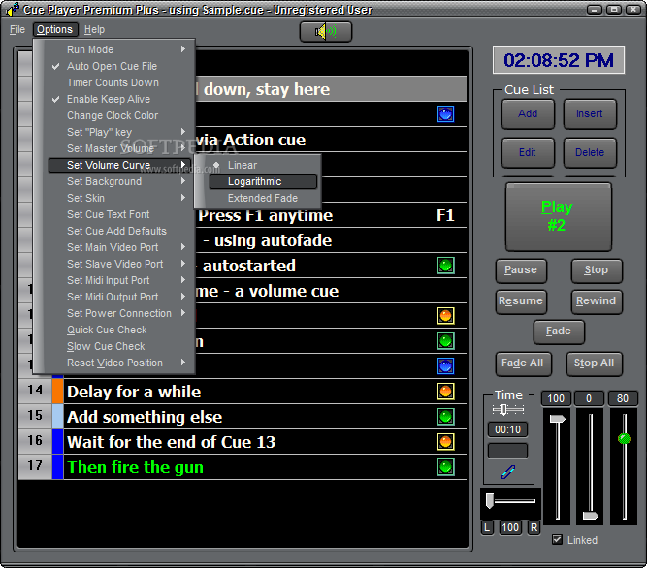647x568 pixels.
Task: Open the File menu
Action: [x=17, y=30]
